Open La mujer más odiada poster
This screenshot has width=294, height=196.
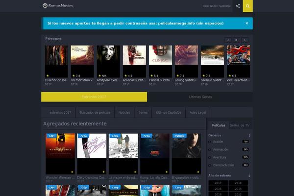coord(123,154)
